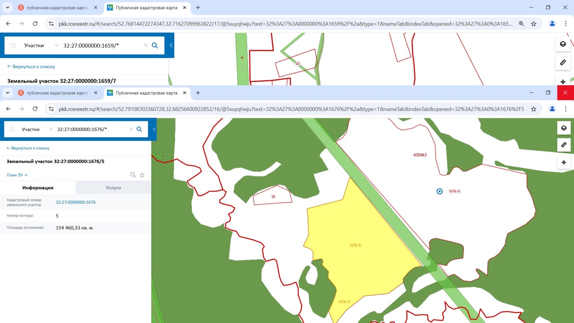The image size is (574, 323).
Task: Click the blue target marker near label 1676/6
Action: (440, 191)
